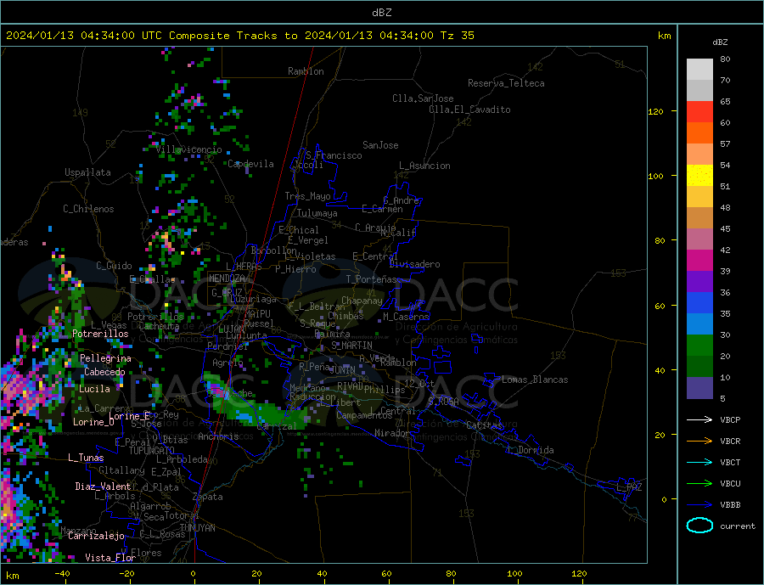Click the C_Chilenos map label
This screenshot has width=764, height=585.
click(x=88, y=209)
